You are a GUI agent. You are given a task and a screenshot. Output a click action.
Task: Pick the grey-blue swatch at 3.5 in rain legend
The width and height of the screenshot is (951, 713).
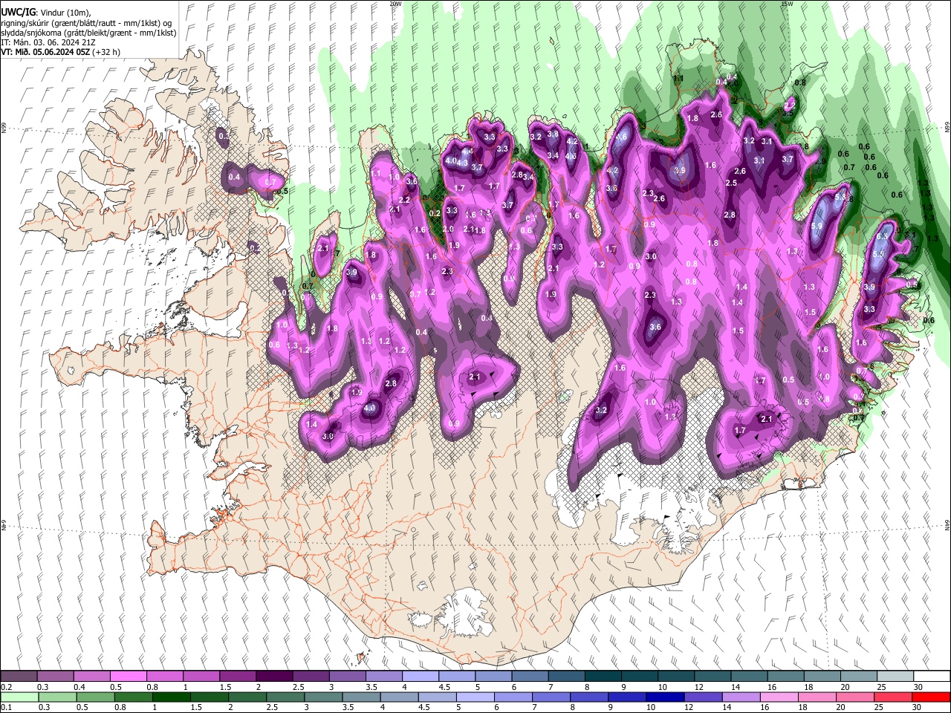361,697
